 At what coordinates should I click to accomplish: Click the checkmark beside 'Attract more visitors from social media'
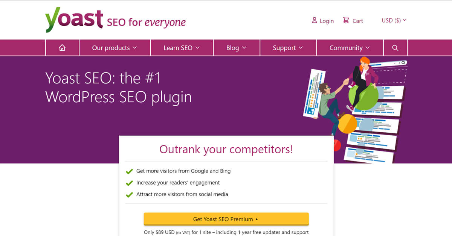coord(129,195)
